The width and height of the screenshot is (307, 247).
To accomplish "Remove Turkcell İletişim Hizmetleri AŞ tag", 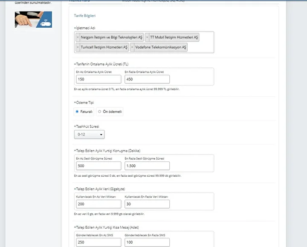I will [78, 47].
